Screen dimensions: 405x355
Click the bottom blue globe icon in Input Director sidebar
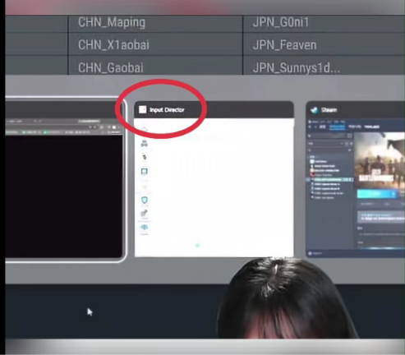(145, 228)
